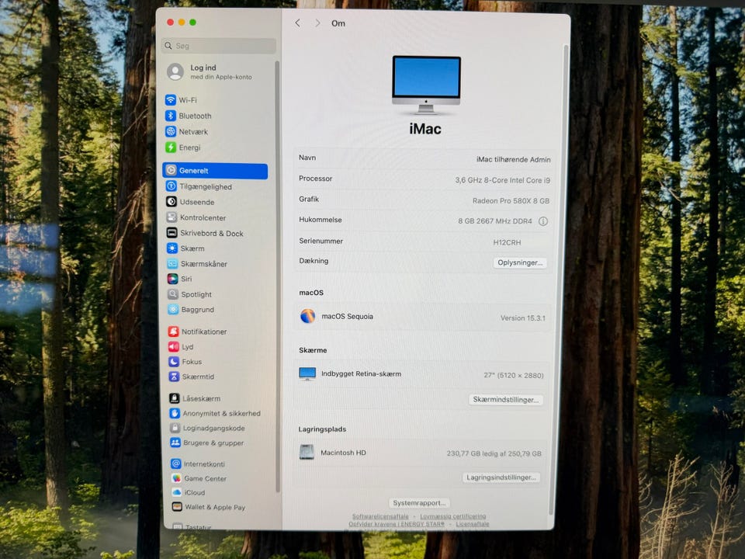
Task: Open Lagringsindstillinger... button
Action: [501, 477]
